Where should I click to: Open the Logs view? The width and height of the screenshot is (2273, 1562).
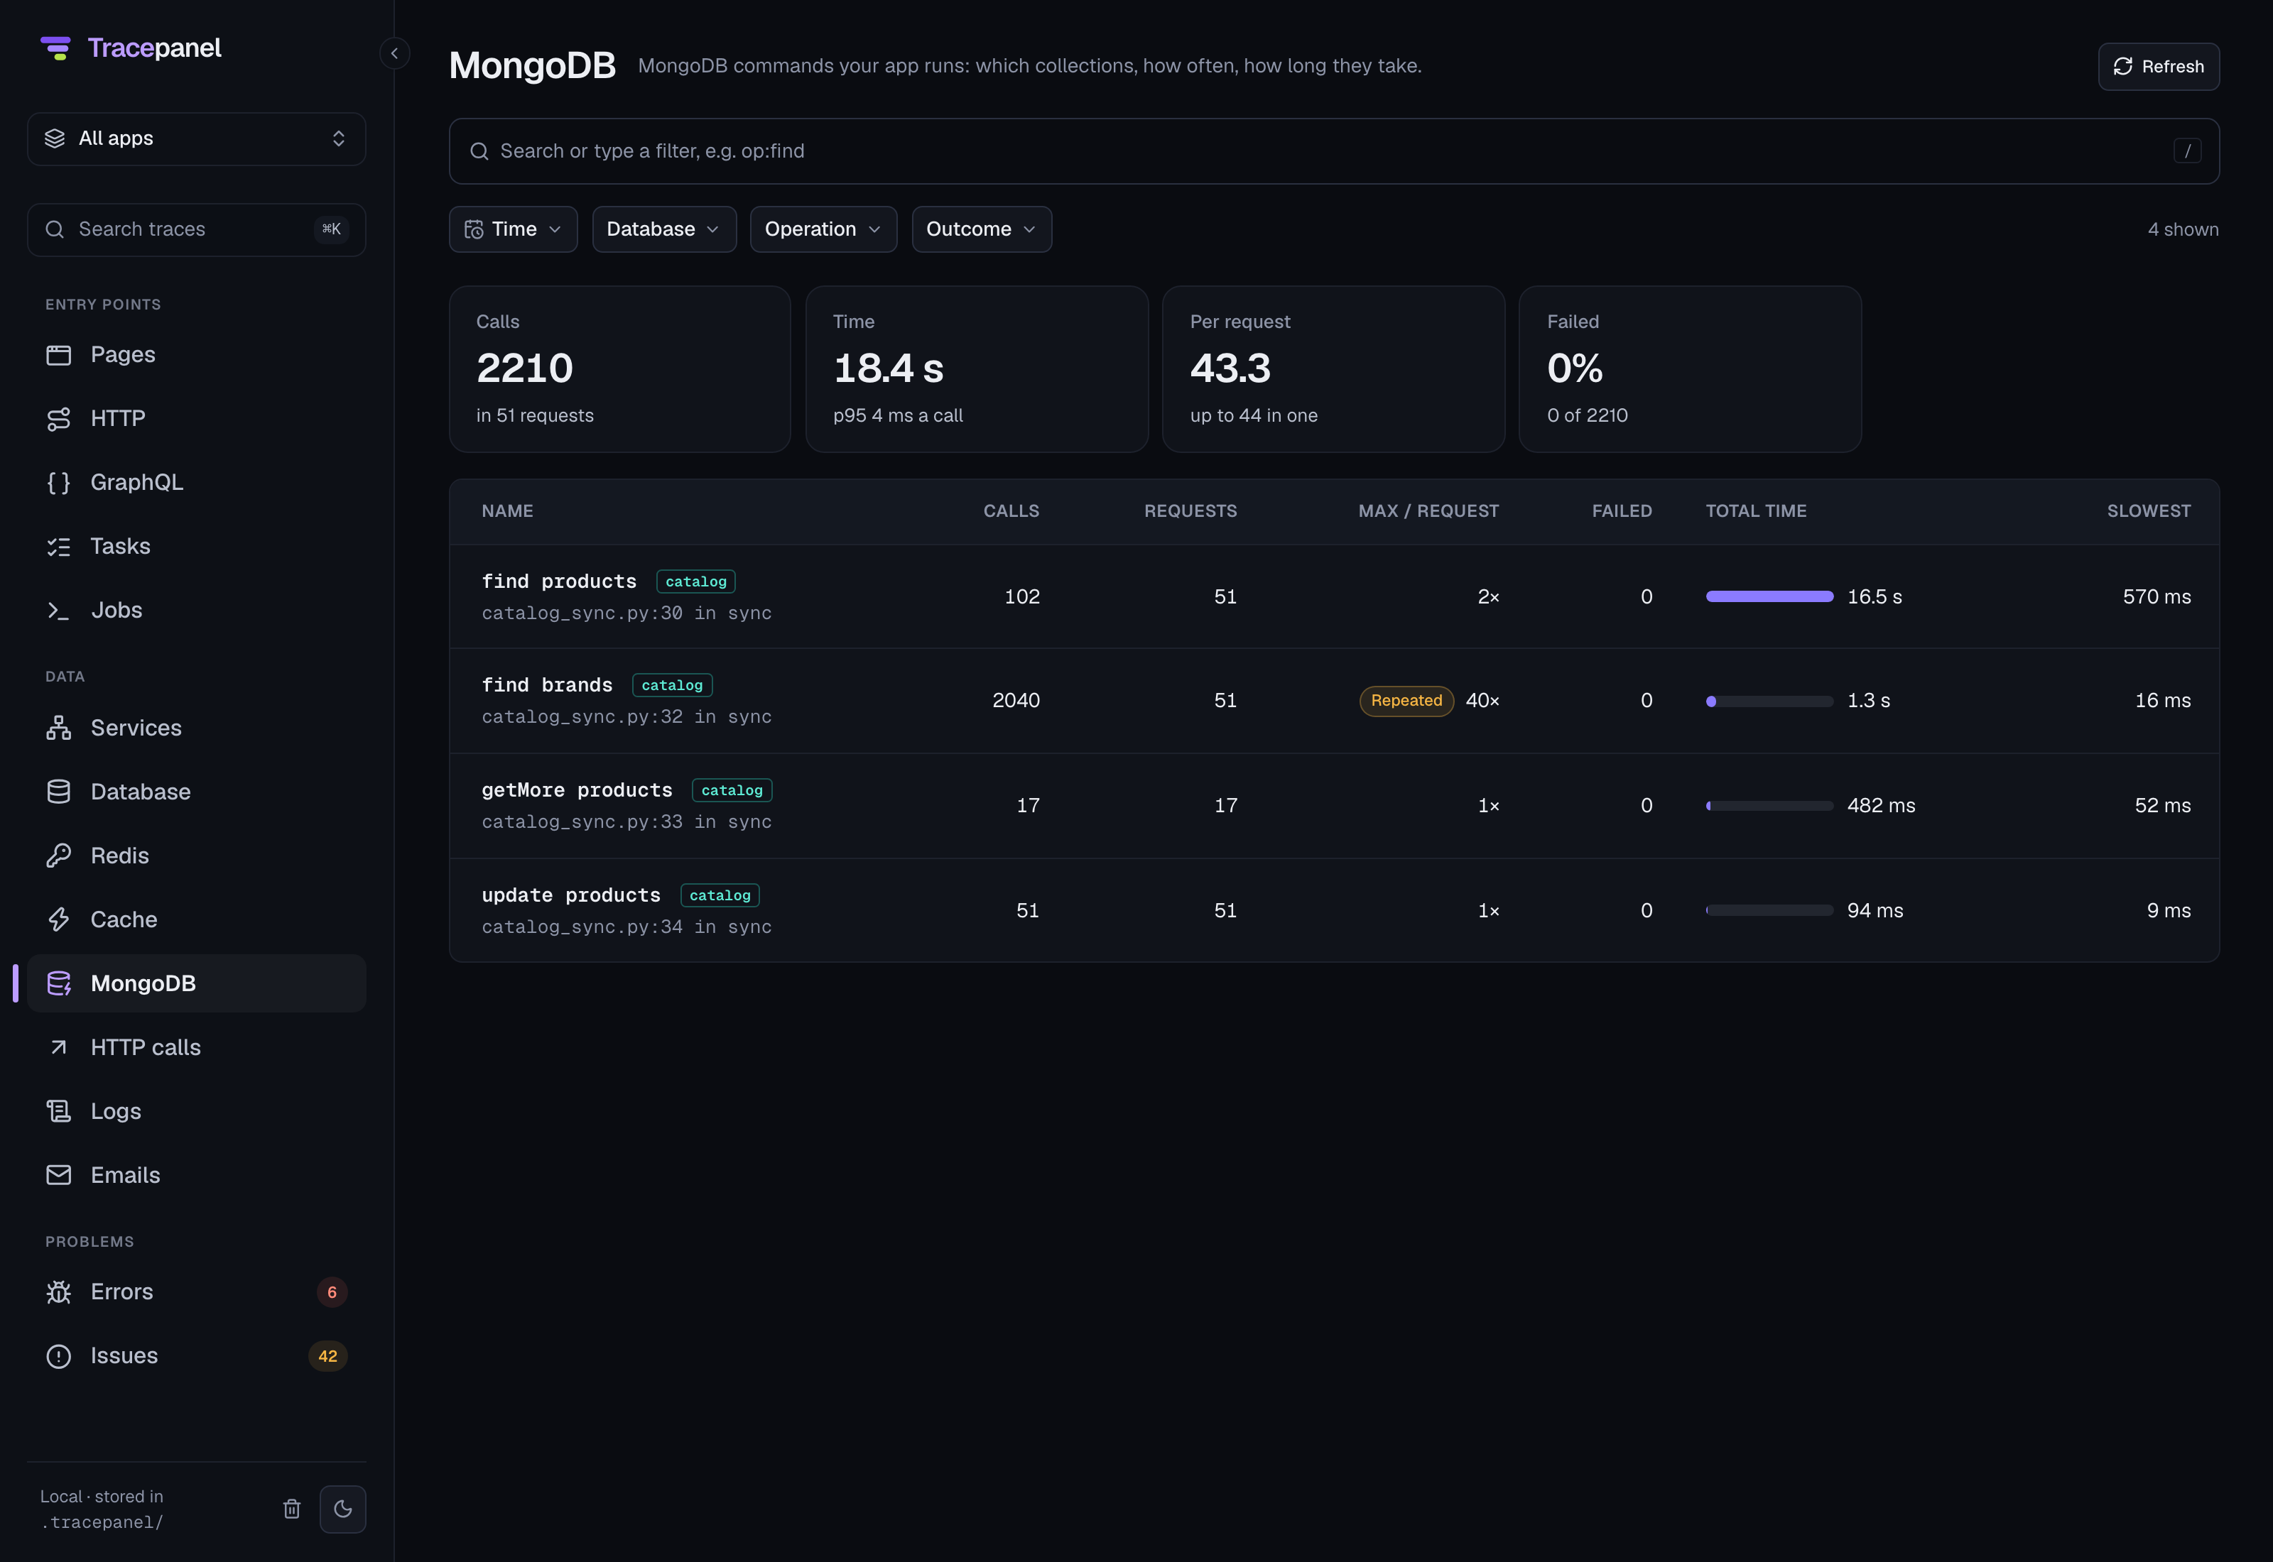point(197,1111)
